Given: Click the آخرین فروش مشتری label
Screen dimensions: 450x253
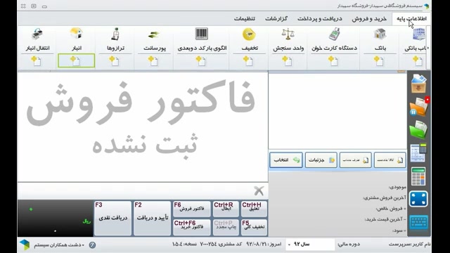Looking at the screenshot, I should 385,198.
